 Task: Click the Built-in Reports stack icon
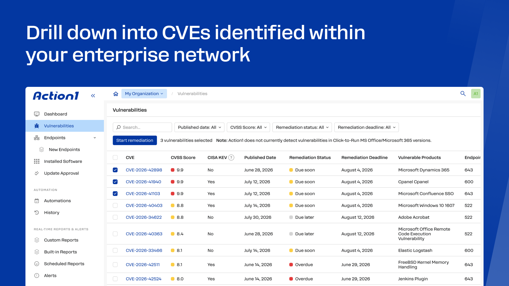[x=37, y=252]
